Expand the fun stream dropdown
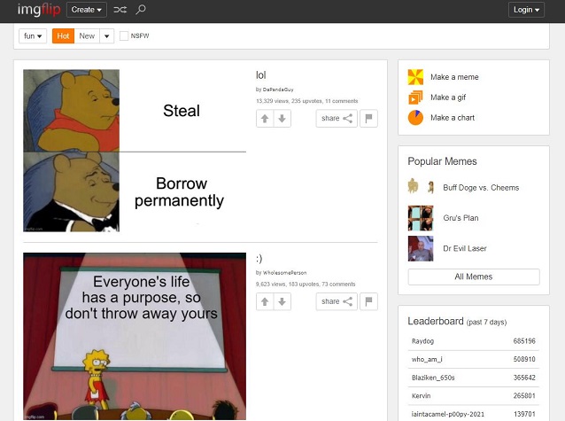This screenshot has height=421, width=565. point(33,36)
